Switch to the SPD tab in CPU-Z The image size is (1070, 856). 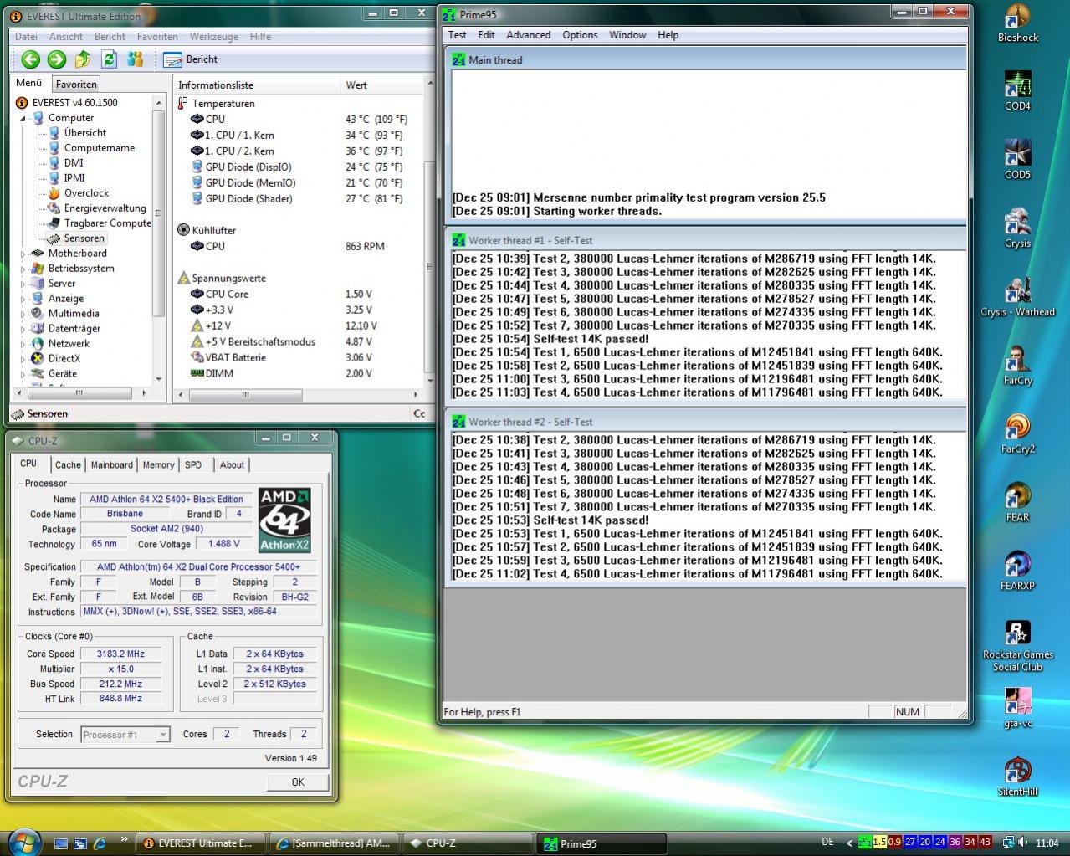click(x=193, y=465)
